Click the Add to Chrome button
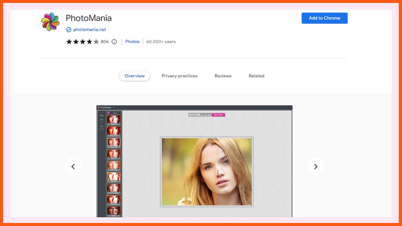The height and width of the screenshot is (226, 402). pyautogui.click(x=324, y=18)
